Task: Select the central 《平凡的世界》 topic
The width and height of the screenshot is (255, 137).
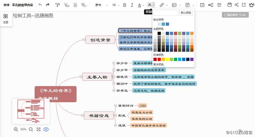Action: click(56, 94)
